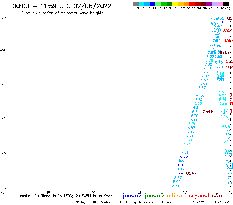The width and height of the screenshot is (233, 205).
Task: Click the wave height value '7.53'
Action: (x=210, y=56)
